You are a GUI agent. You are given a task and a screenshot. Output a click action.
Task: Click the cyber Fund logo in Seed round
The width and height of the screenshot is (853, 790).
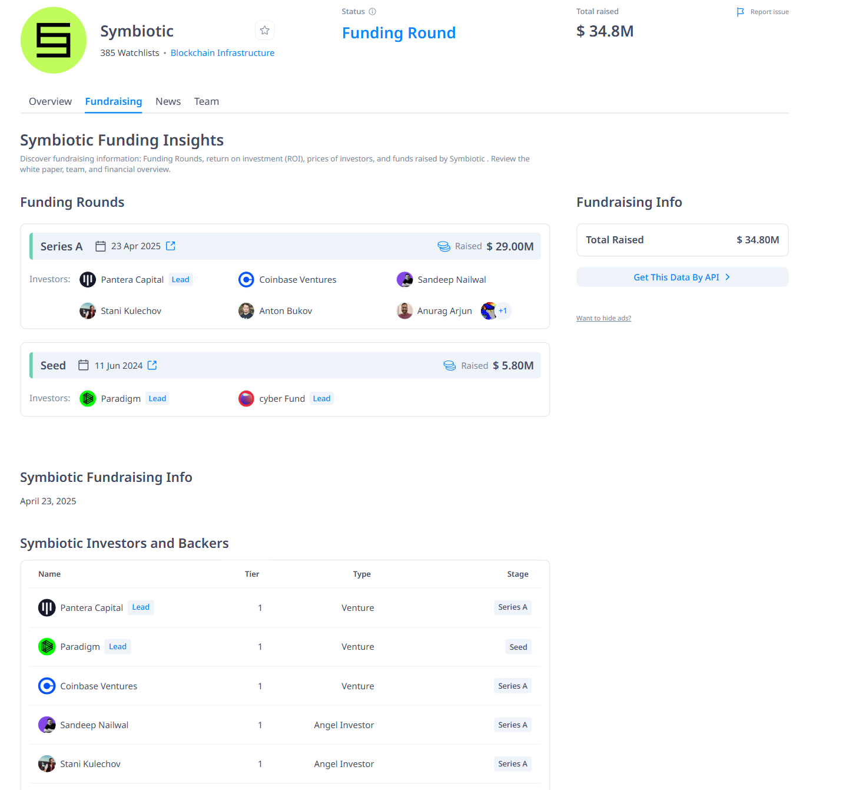[246, 399]
